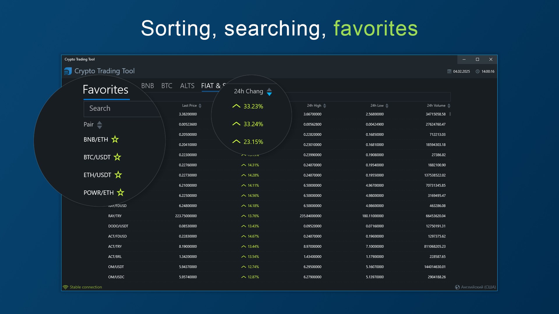The height and width of the screenshot is (314, 559).
Task: Click the star beside POWR/ETH
Action: [120, 192]
